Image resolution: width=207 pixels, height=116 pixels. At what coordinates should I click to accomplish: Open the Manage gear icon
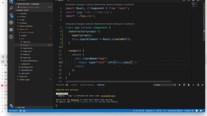[11, 106]
